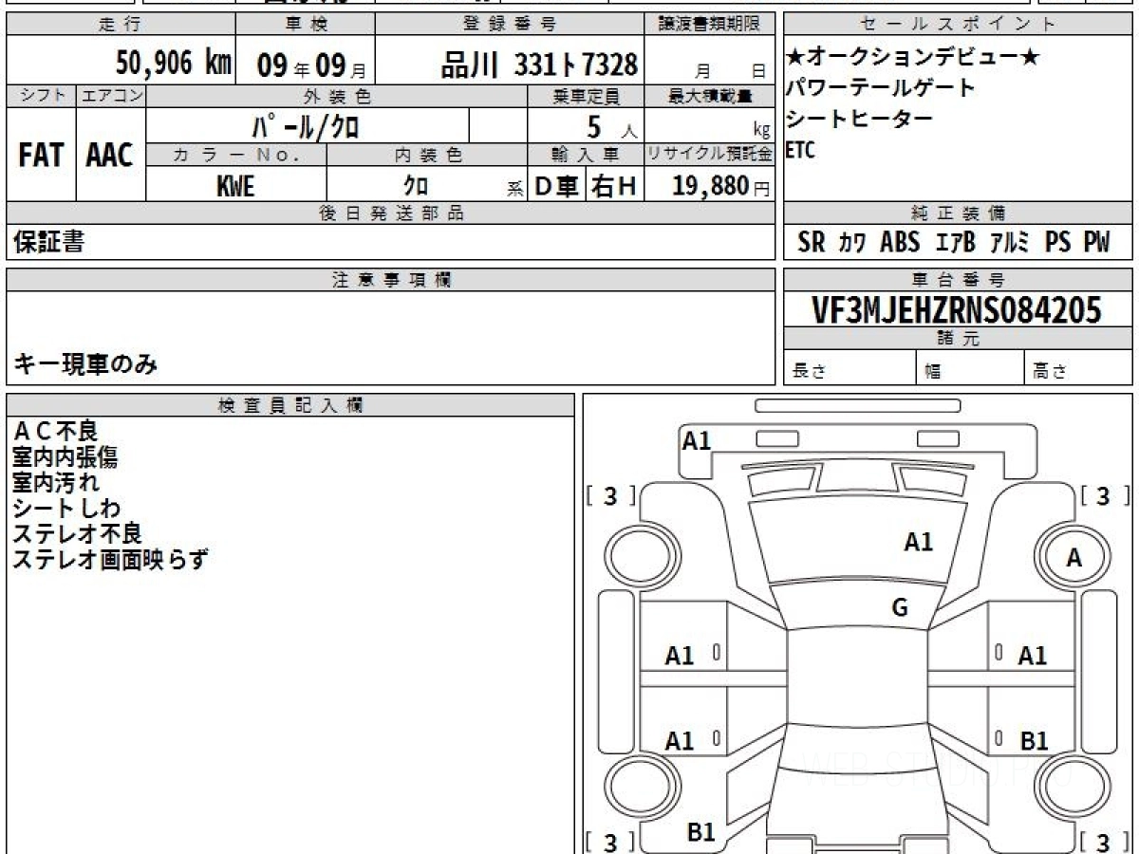This screenshot has height=854, width=1139.
Task: Click ETC in the sales points
Action: point(800,149)
